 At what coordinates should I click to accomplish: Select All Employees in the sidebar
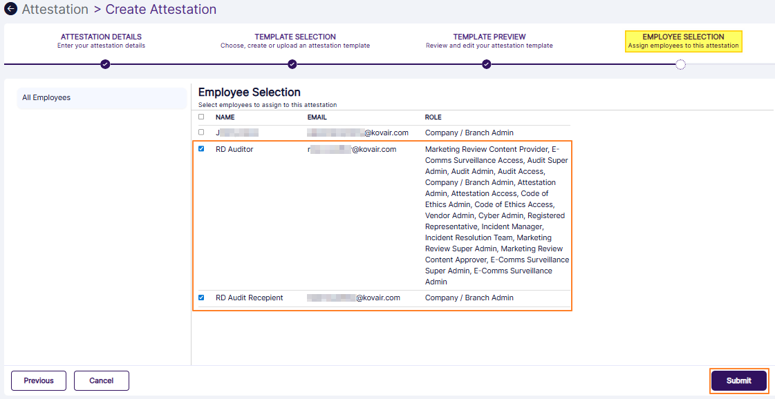46,97
